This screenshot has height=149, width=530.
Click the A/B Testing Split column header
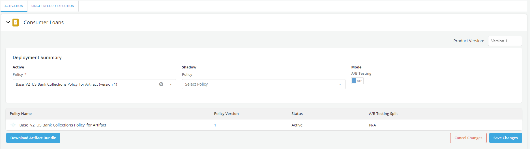(383, 114)
